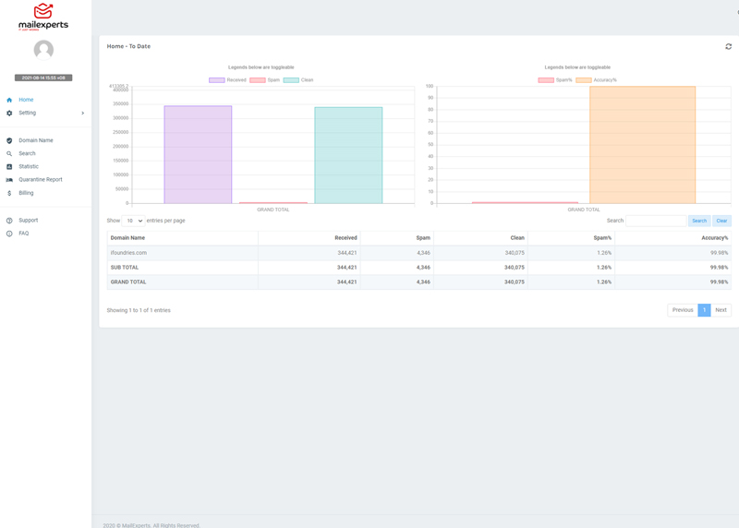The width and height of the screenshot is (739, 528).
Task: Toggle the Spam legend in left chart
Action: pyautogui.click(x=265, y=80)
